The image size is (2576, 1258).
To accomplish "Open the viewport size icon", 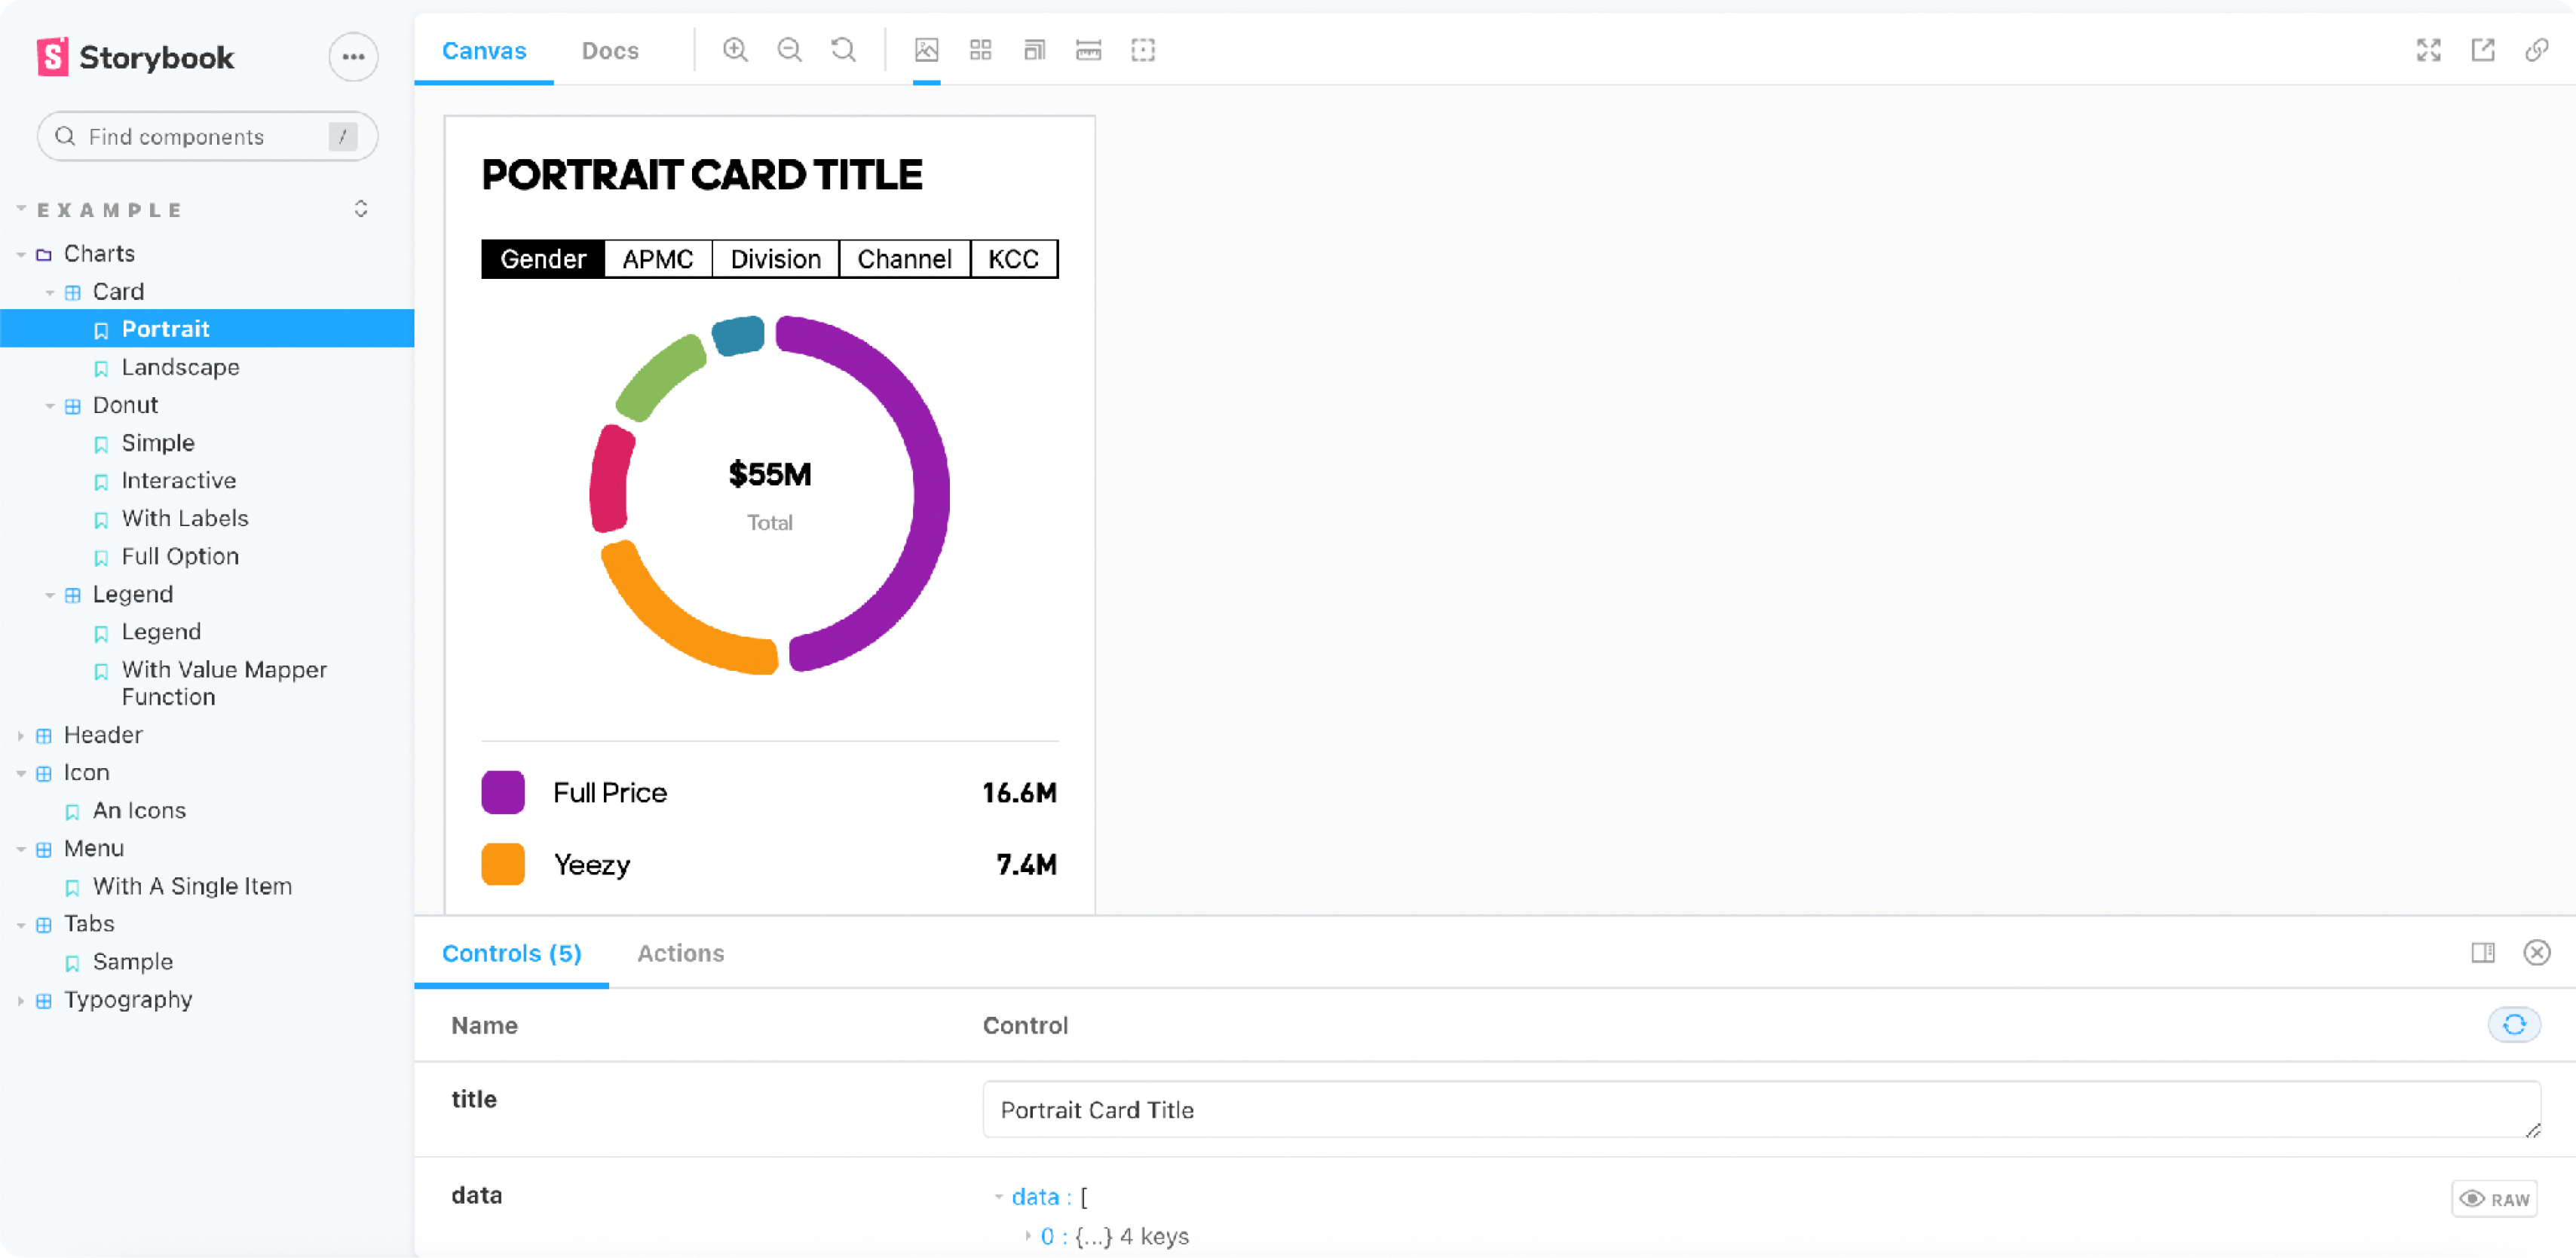I will point(1034,50).
